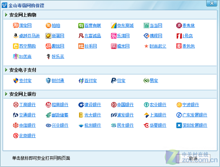220x167 pixels.
Task: Open the 浦发银行 link
Action: (x=125, y=115)
